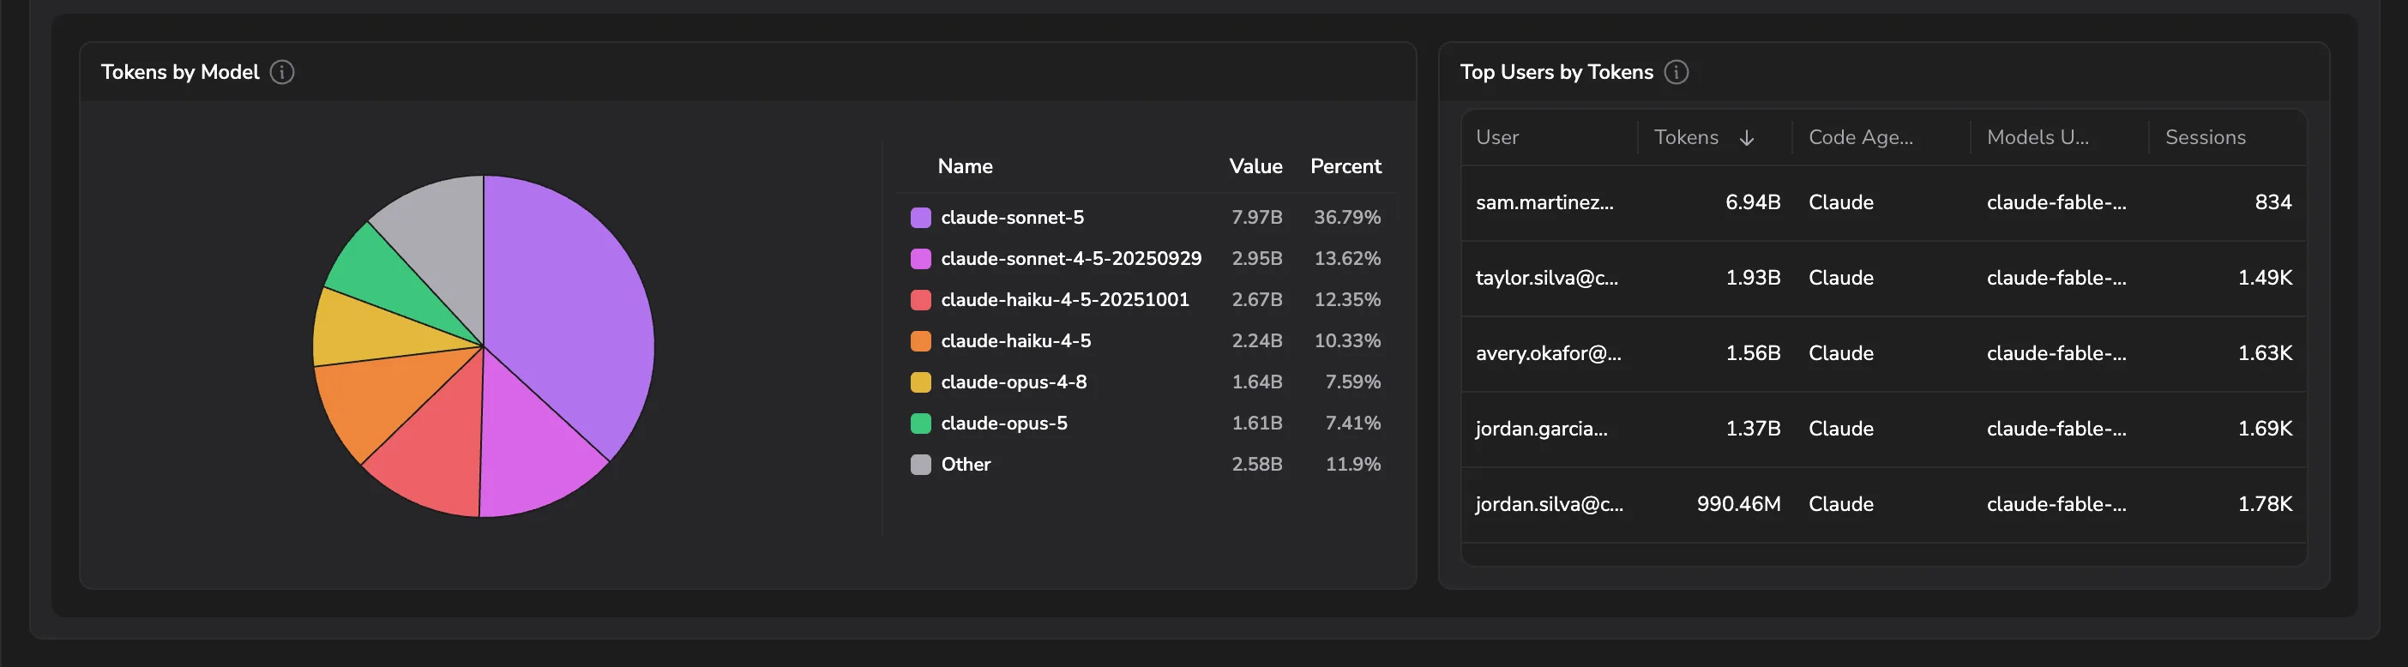Select the claude-opus-4-8 yellow legend swatch
This screenshot has height=667, width=2408.
tap(921, 382)
